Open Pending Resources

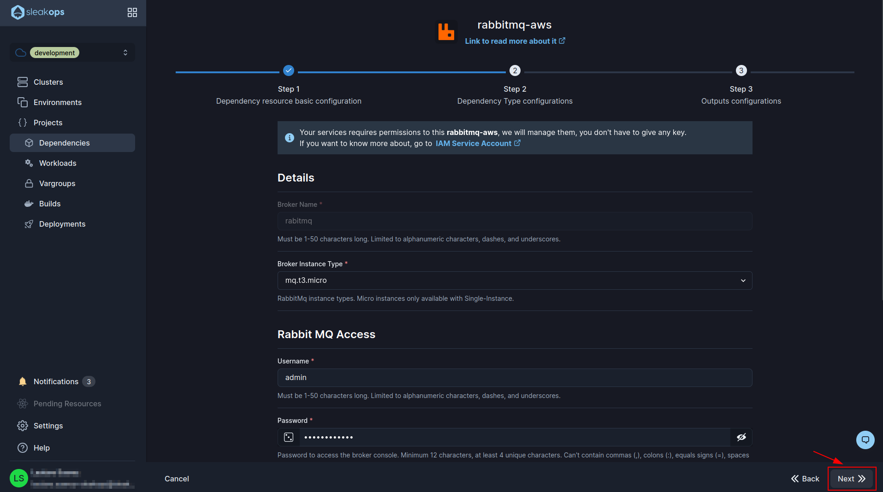click(72, 404)
